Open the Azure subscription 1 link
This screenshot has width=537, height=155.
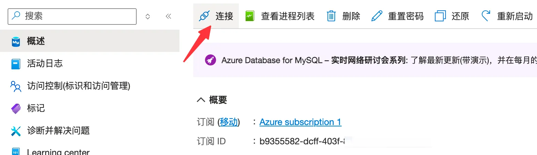pyautogui.click(x=300, y=122)
